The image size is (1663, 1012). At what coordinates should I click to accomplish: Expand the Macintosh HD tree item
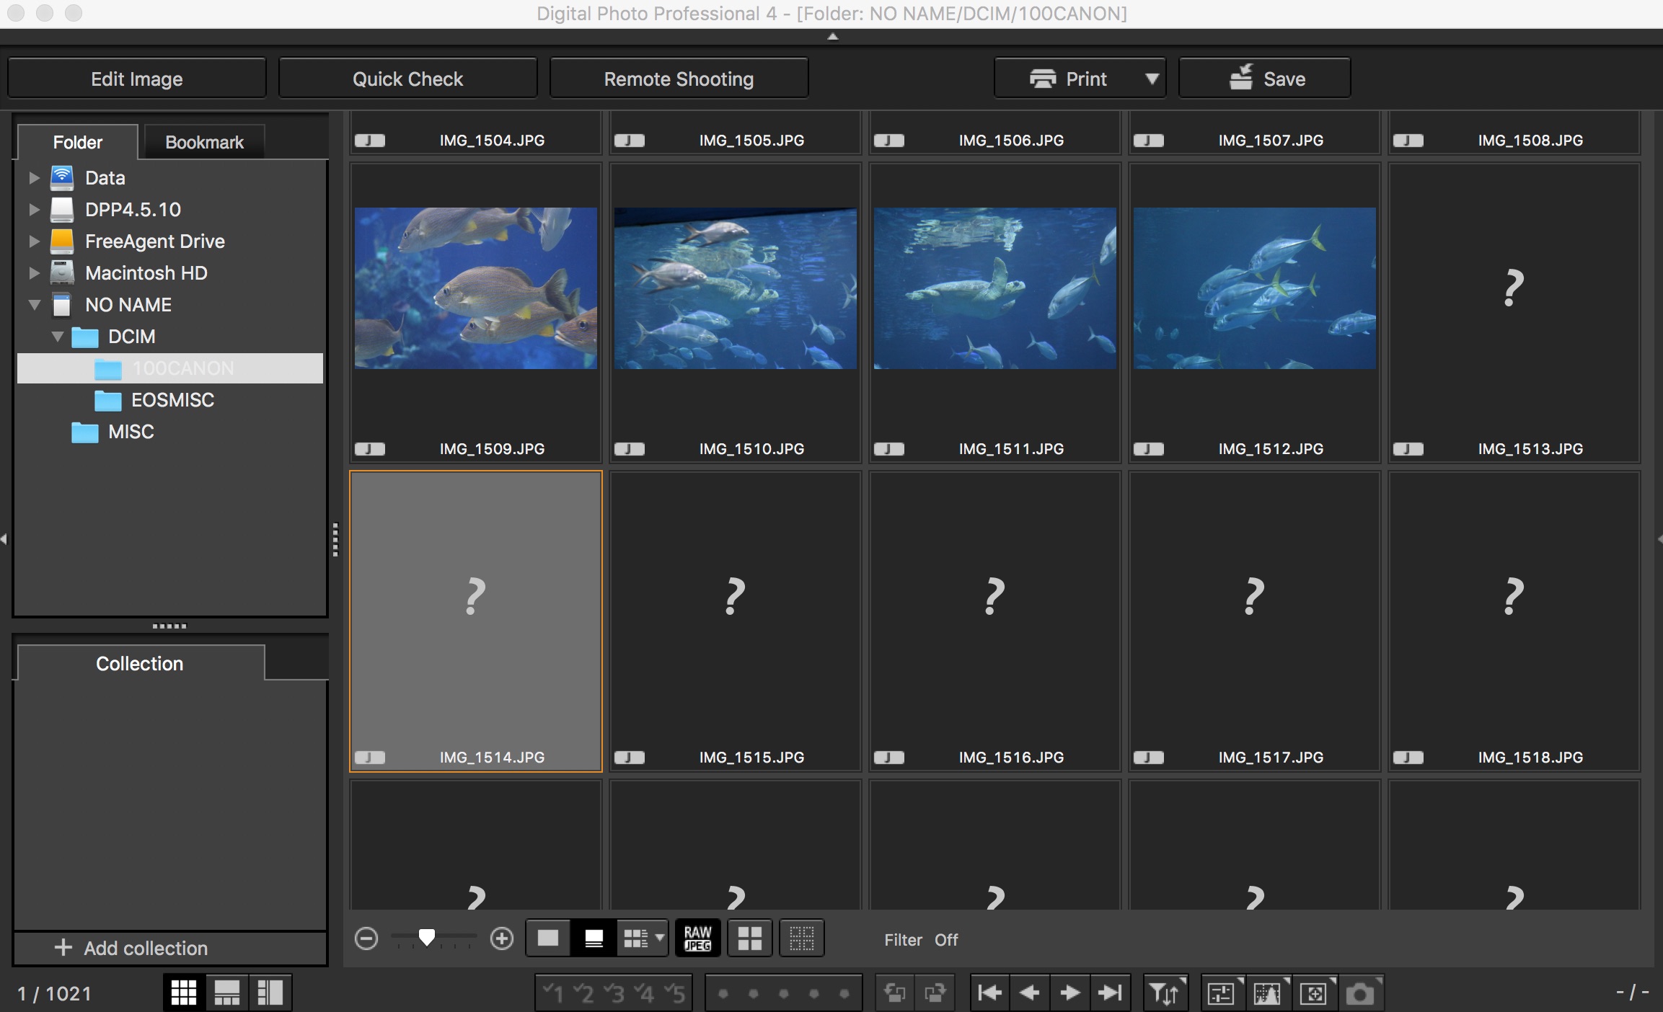click(x=34, y=273)
